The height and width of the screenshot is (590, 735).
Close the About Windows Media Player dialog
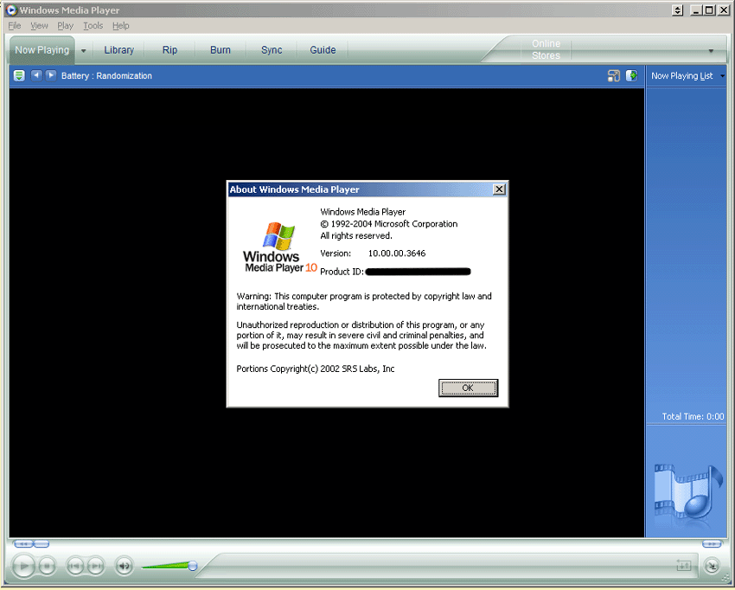(x=499, y=189)
